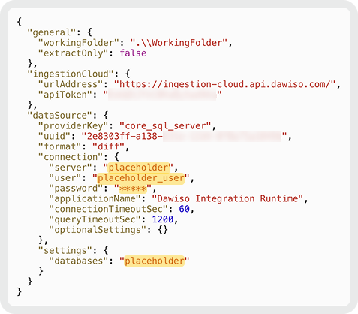358x314 pixels.
Task: Select the query timeout value 1200
Action: (x=163, y=219)
